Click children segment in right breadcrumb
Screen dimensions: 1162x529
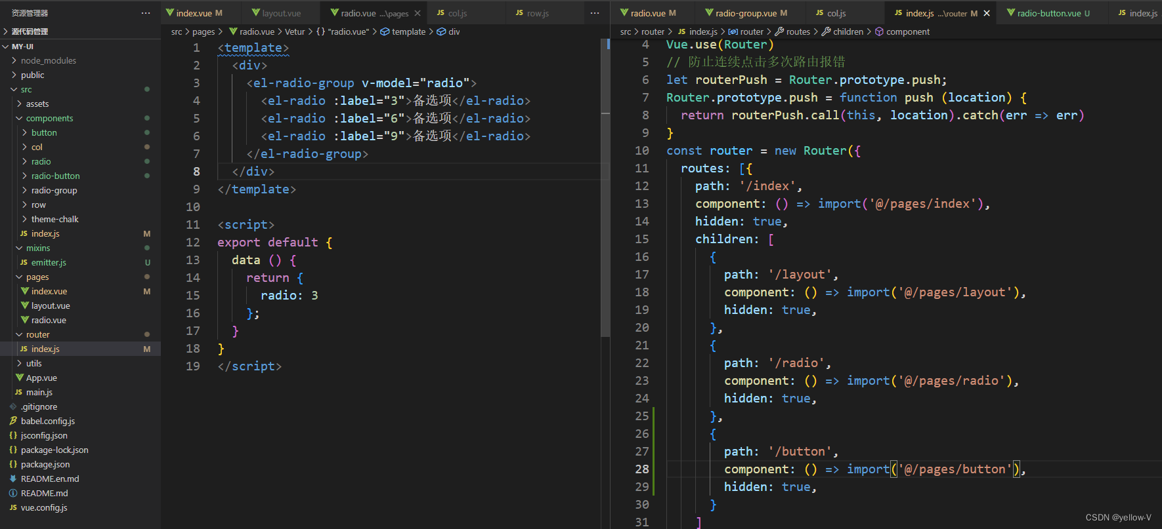click(848, 31)
